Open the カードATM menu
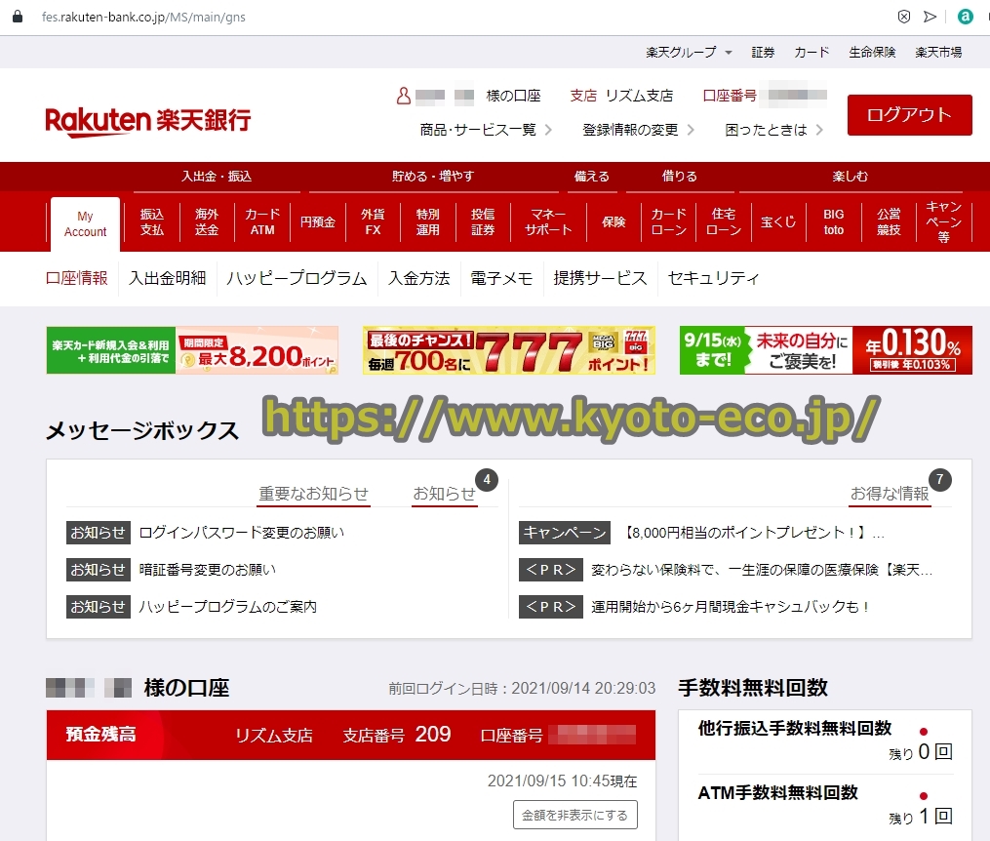Screen dimensions: 990x841 coord(262,222)
